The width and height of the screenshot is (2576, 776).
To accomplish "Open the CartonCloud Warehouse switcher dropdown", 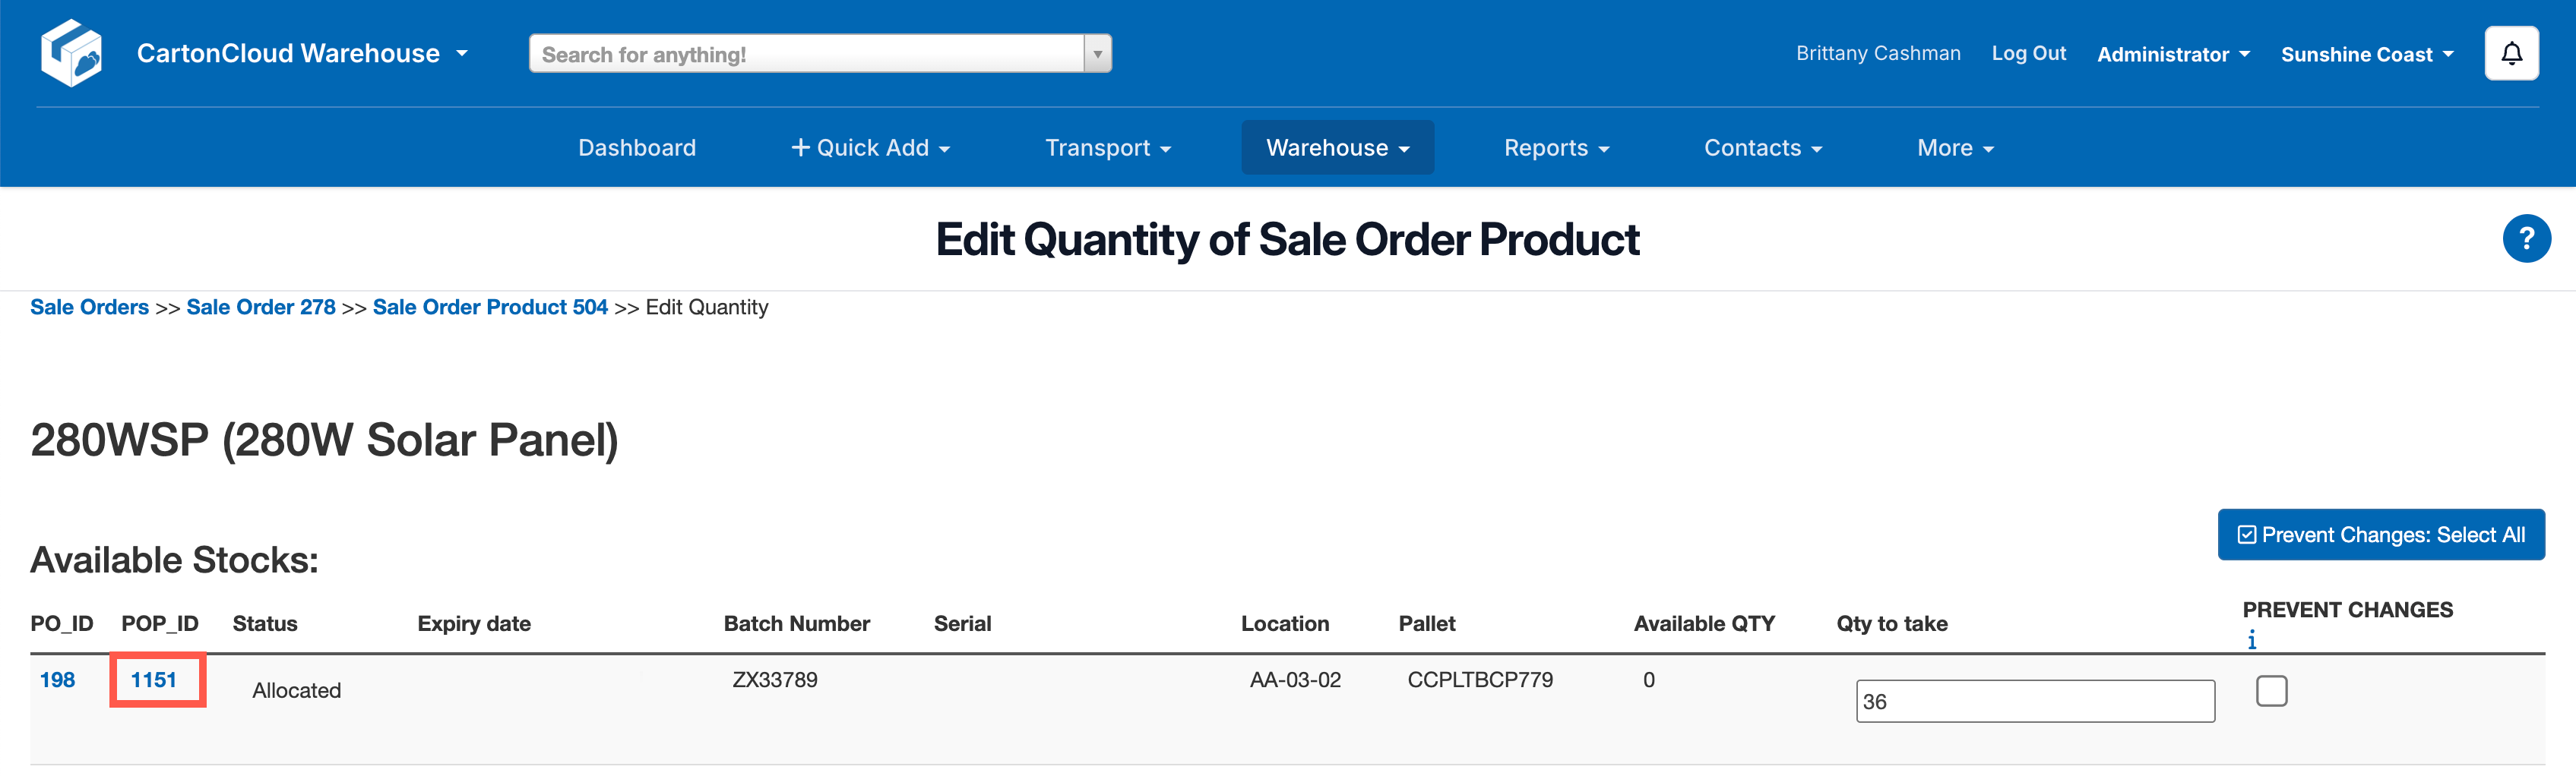I will coord(302,53).
